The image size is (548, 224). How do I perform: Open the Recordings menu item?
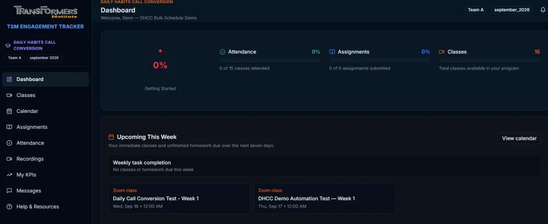tap(46, 159)
